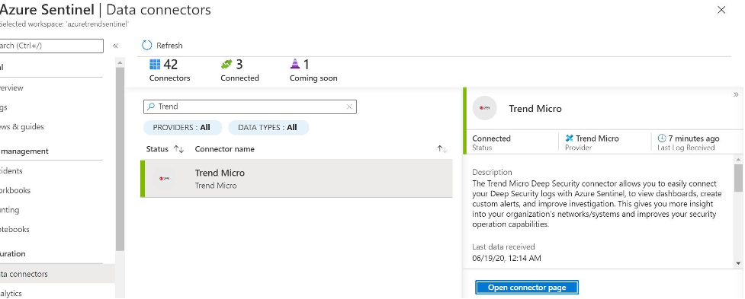The image size is (745, 299).
Task: Click Trend Micro logo in connector row
Action: click(x=165, y=179)
